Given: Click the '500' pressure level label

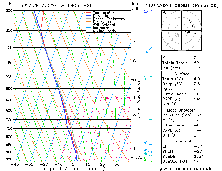Looking at the screenshot, I should click(x=10, y=76).
